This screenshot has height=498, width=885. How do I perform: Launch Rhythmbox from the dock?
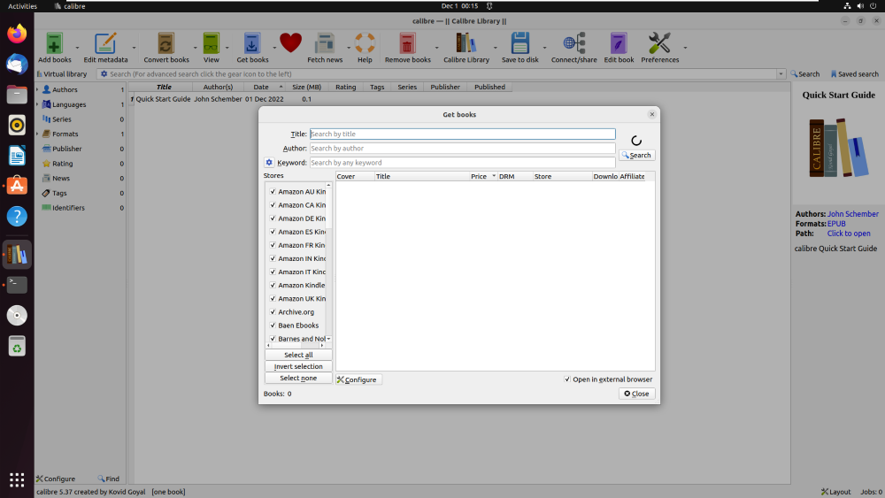tap(17, 126)
